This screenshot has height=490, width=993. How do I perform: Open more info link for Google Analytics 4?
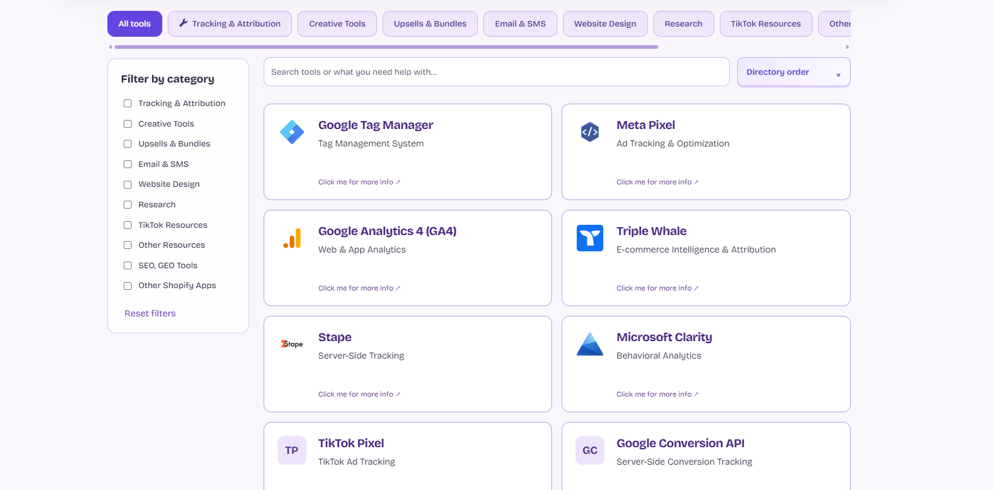[x=359, y=288]
